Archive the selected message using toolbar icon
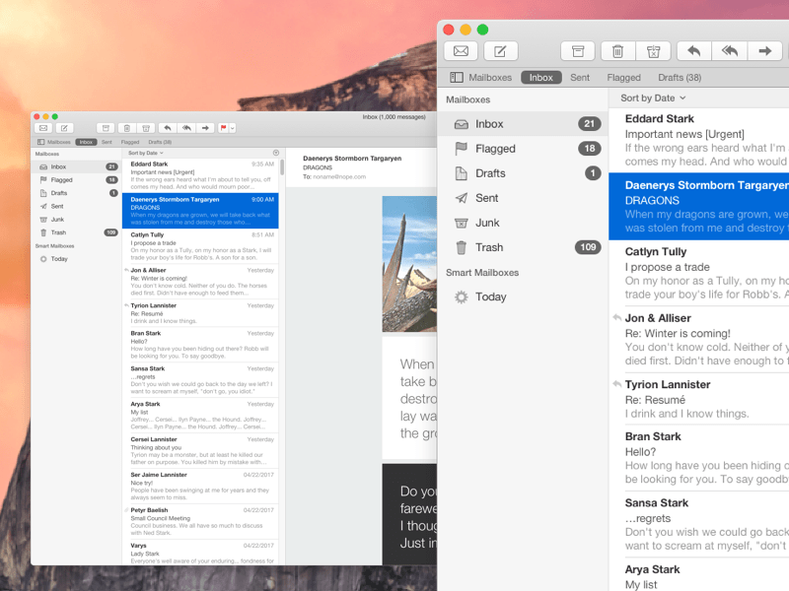 tap(577, 50)
